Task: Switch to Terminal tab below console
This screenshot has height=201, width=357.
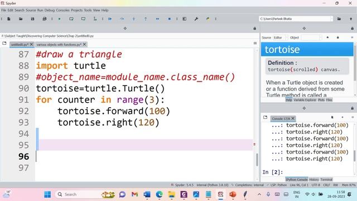Action: (x=326, y=180)
